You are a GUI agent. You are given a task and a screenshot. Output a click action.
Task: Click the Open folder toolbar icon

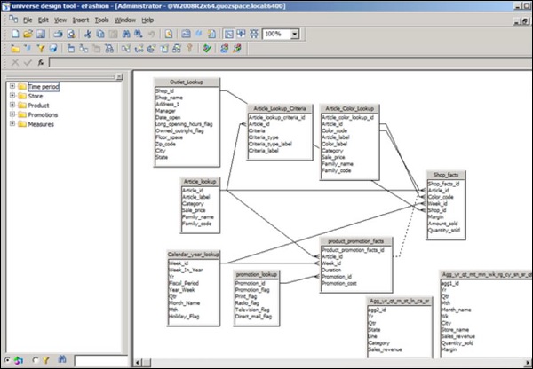point(29,34)
